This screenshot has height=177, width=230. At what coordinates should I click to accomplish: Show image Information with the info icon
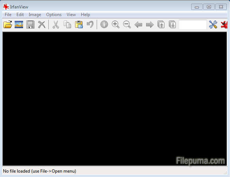104,25
